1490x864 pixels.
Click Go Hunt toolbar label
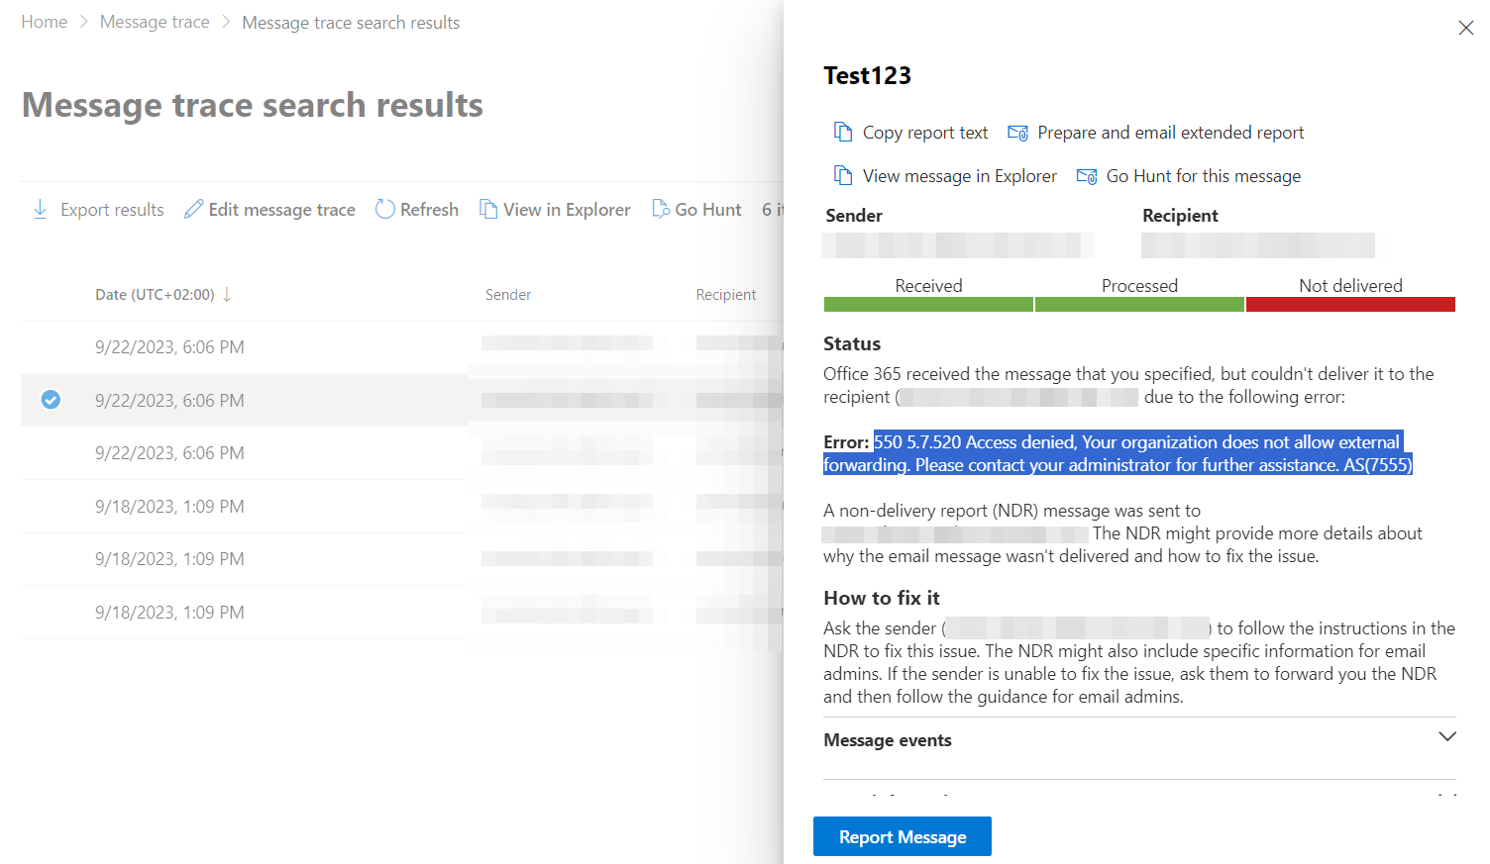pos(708,210)
